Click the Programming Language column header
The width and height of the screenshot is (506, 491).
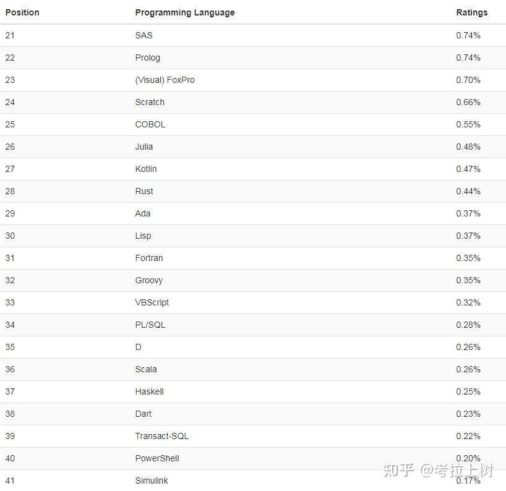coord(185,12)
